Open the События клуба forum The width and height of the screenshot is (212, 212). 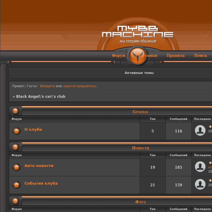41,183
